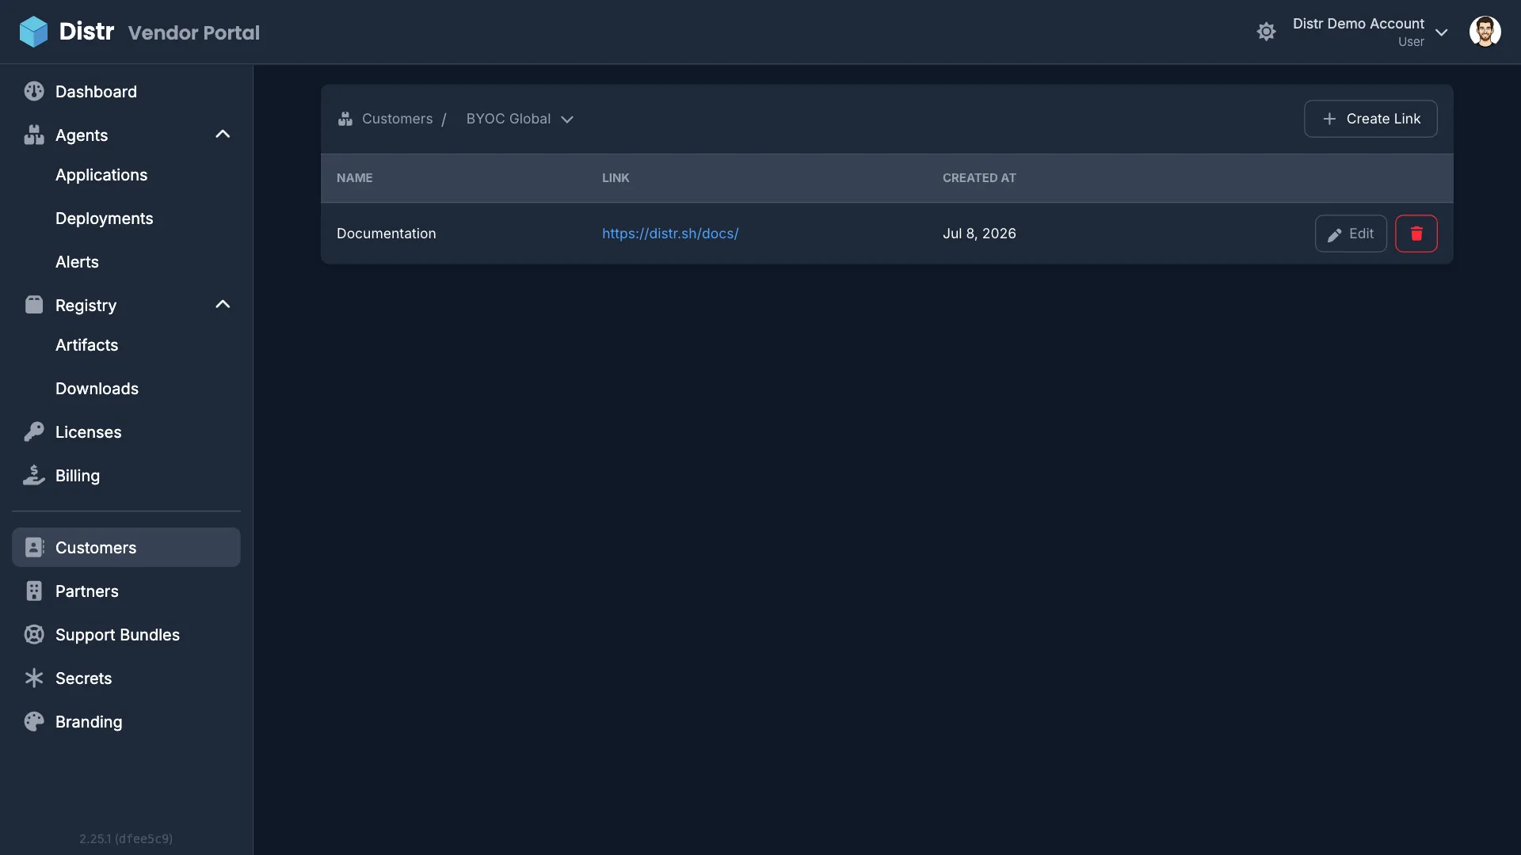Click the CREATED AT column header
This screenshot has height=855, width=1521.
pos(979,178)
